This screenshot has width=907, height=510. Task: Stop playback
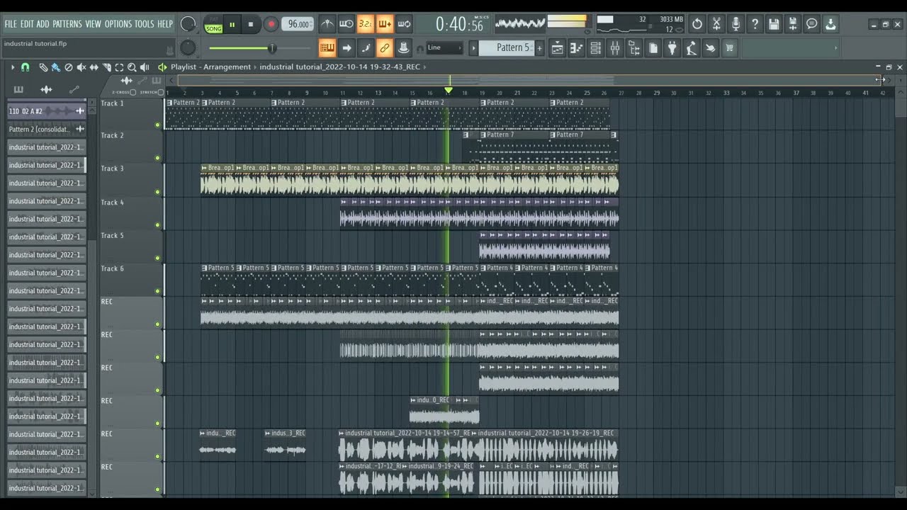click(x=250, y=25)
